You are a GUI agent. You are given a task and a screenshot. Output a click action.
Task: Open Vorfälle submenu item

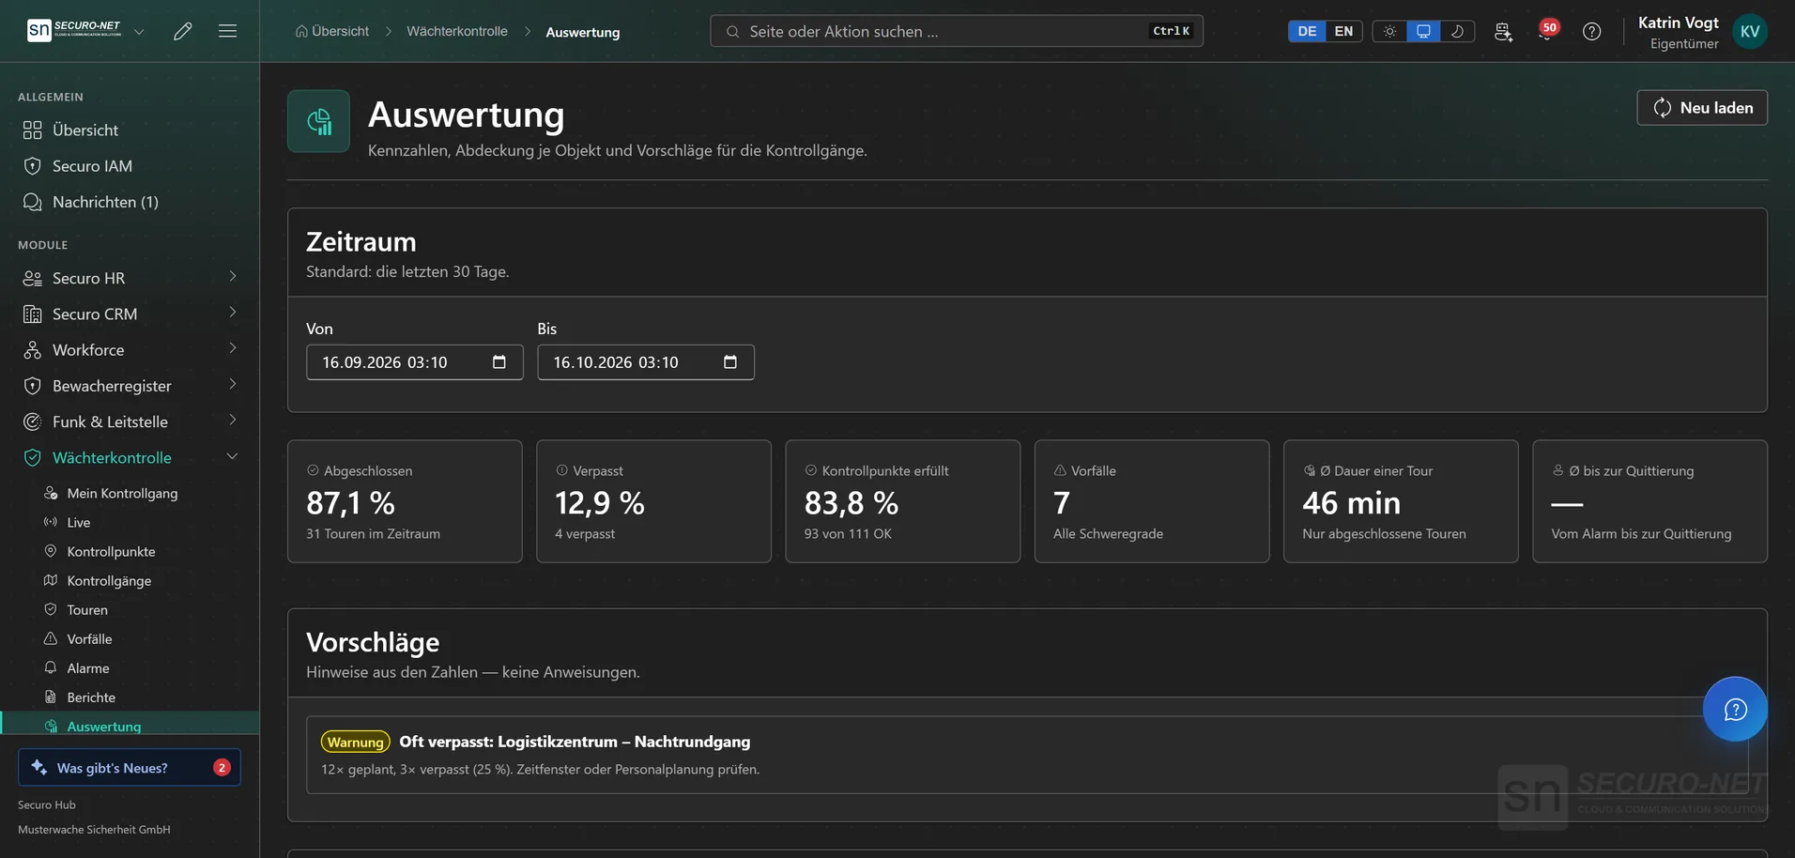[x=89, y=638]
